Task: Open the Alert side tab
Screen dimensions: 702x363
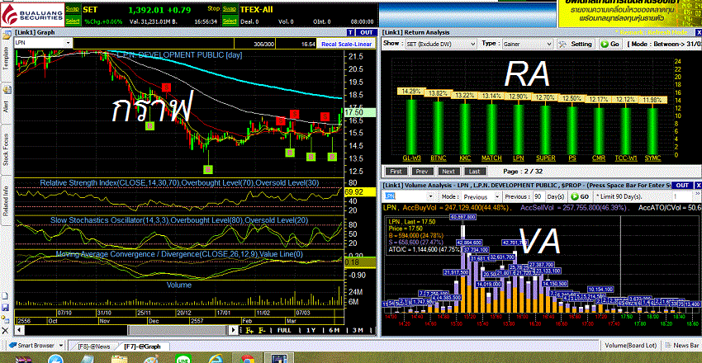Action: (x=7, y=103)
